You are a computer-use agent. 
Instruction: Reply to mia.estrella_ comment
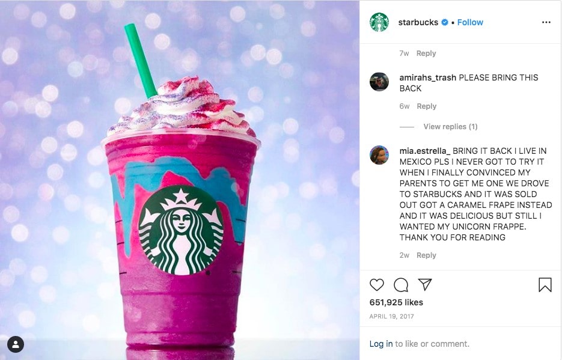pos(426,255)
